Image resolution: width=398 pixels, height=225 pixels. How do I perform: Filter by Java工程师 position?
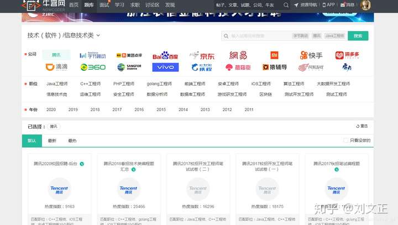click(x=57, y=84)
